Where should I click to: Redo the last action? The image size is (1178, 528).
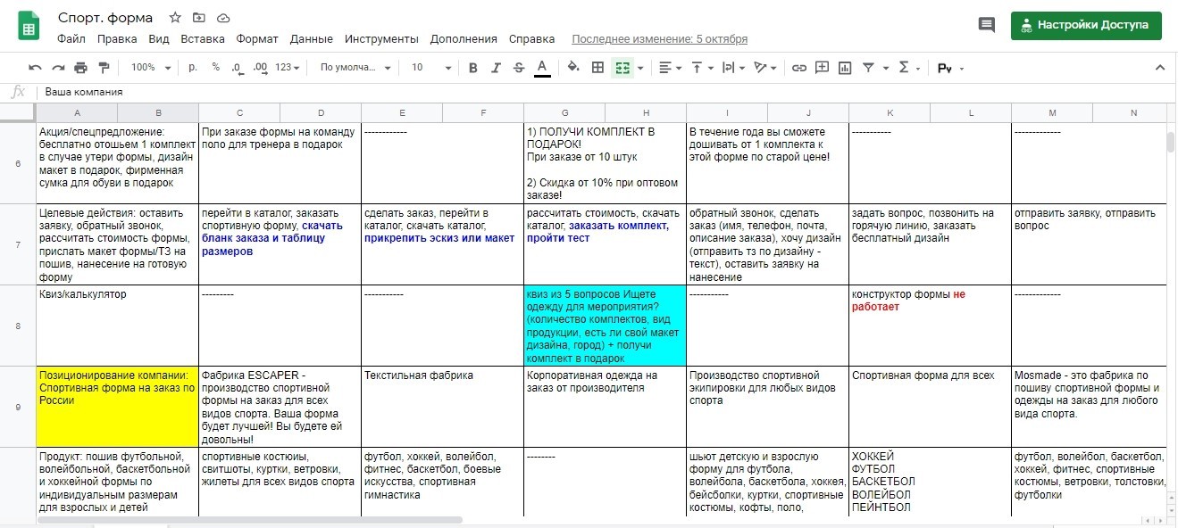[x=58, y=68]
